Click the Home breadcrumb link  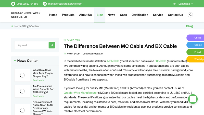18,26
